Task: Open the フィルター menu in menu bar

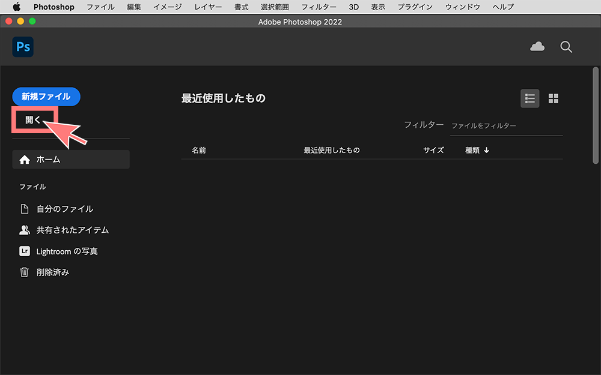Action: (319, 7)
